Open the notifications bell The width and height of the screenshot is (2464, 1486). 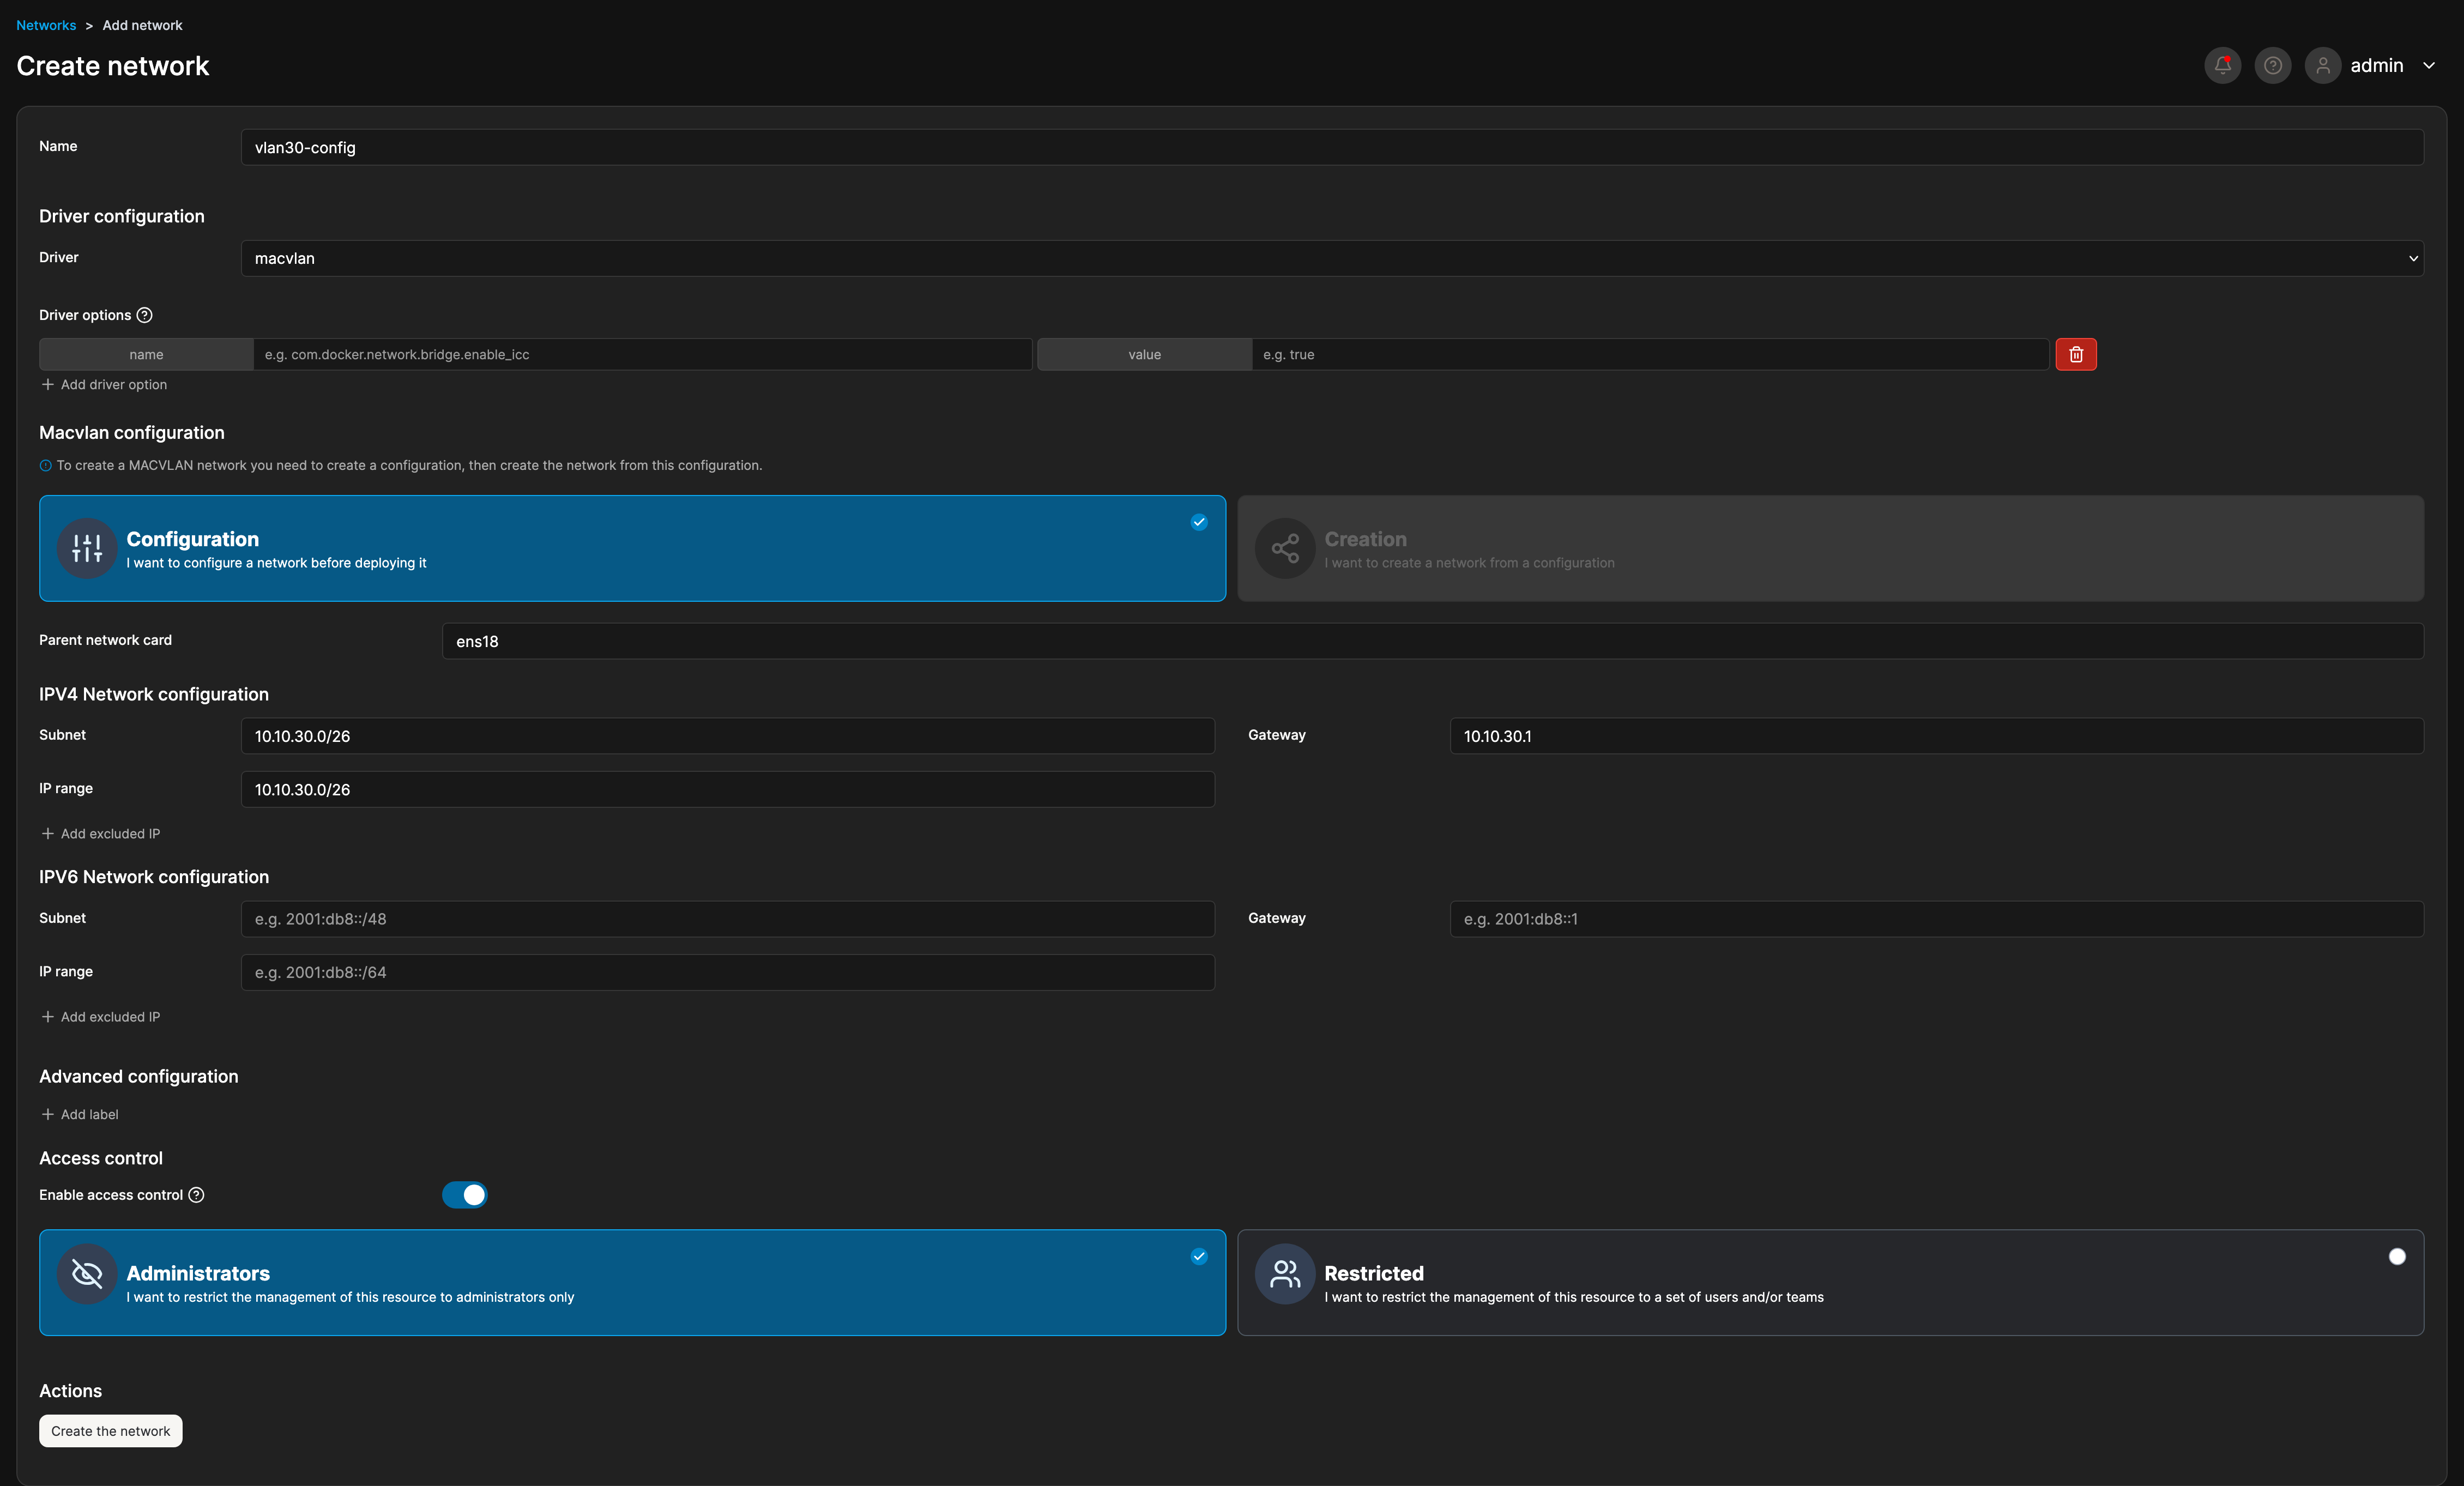2222,65
